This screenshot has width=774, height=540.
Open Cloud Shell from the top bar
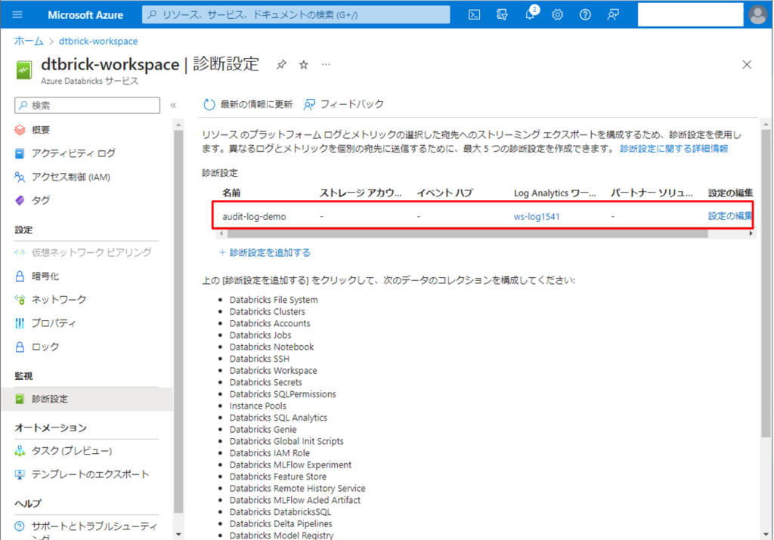(474, 14)
